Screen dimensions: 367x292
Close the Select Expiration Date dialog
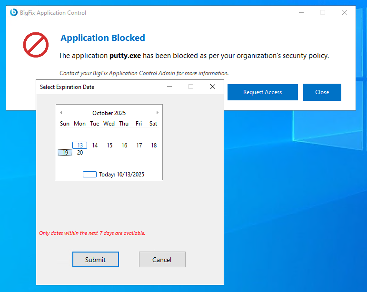tap(213, 87)
